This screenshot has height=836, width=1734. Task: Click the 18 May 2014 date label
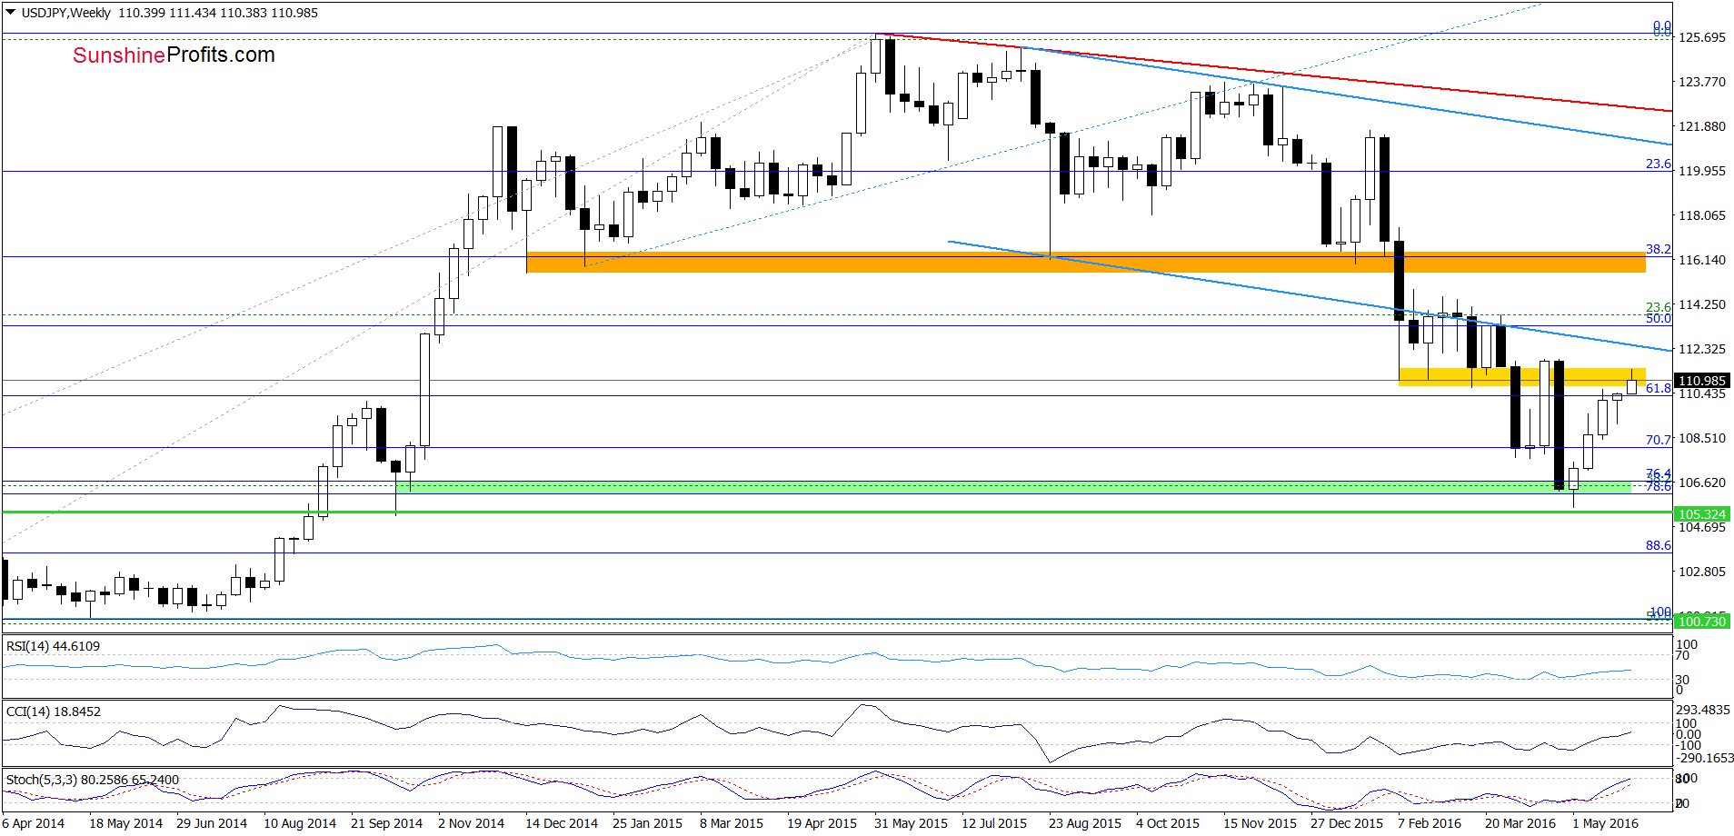125,823
